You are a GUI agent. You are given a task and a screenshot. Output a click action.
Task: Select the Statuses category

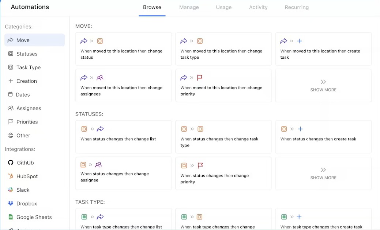point(27,54)
